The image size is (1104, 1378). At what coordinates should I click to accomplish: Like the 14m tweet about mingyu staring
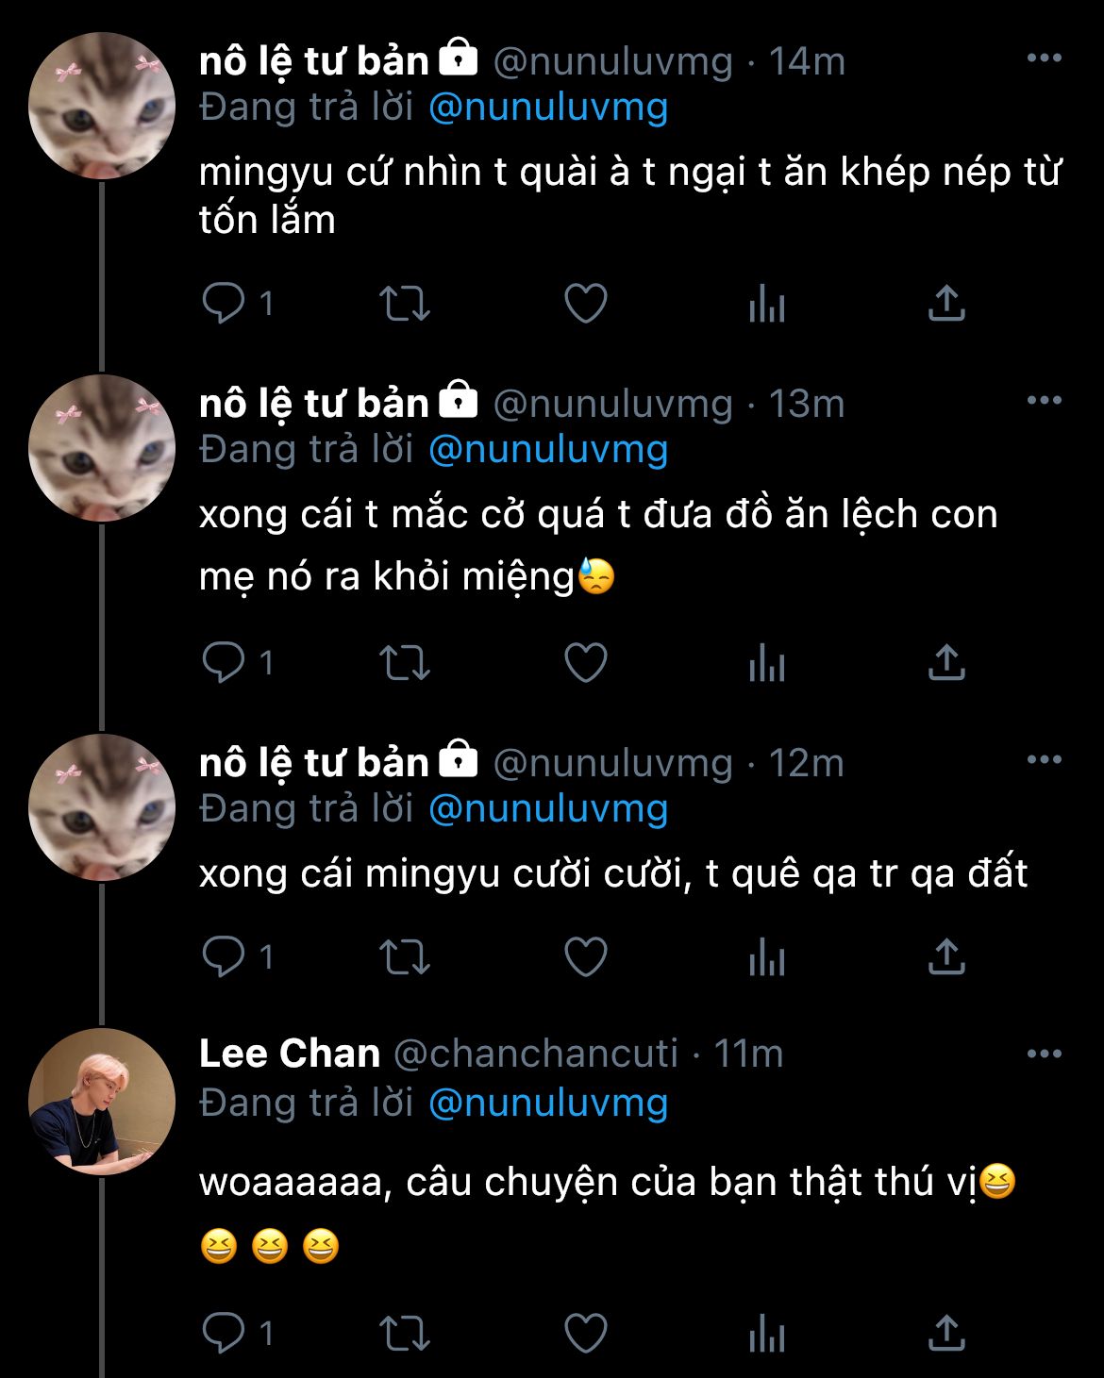tap(585, 304)
